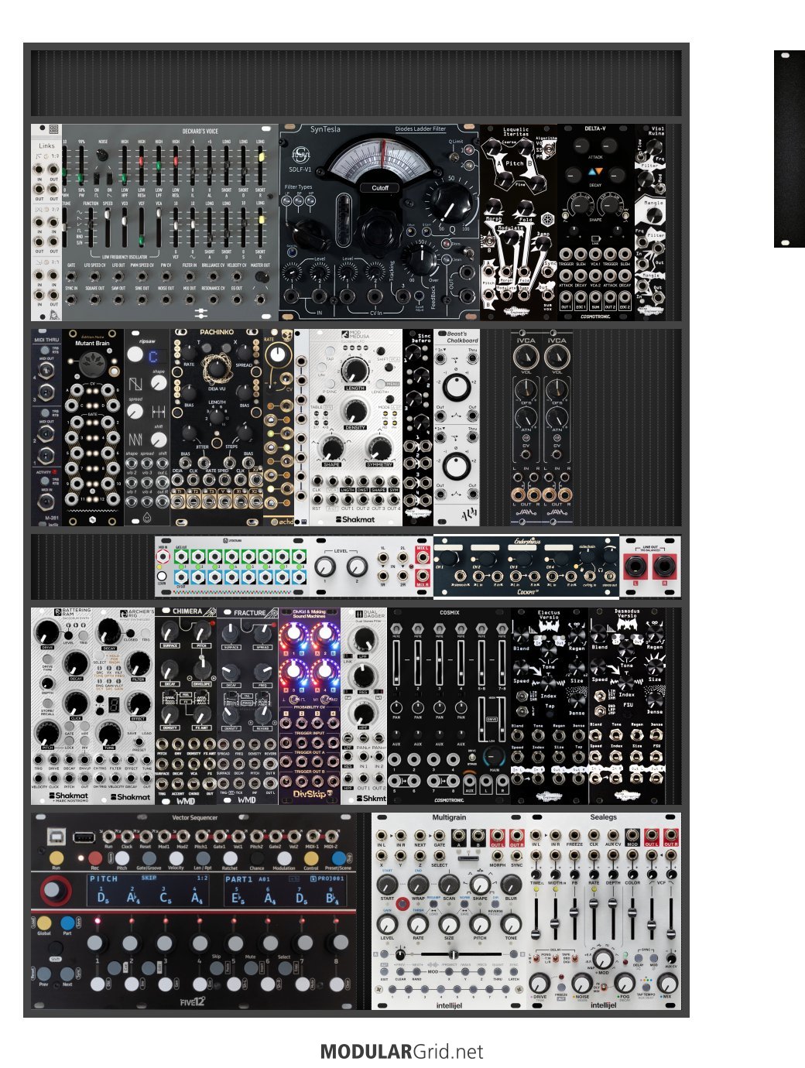Image resolution: width=805 pixels, height=1068 pixels.
Task: Select the Velocity button on Vector Sequencer
Action: coord(176,857)
